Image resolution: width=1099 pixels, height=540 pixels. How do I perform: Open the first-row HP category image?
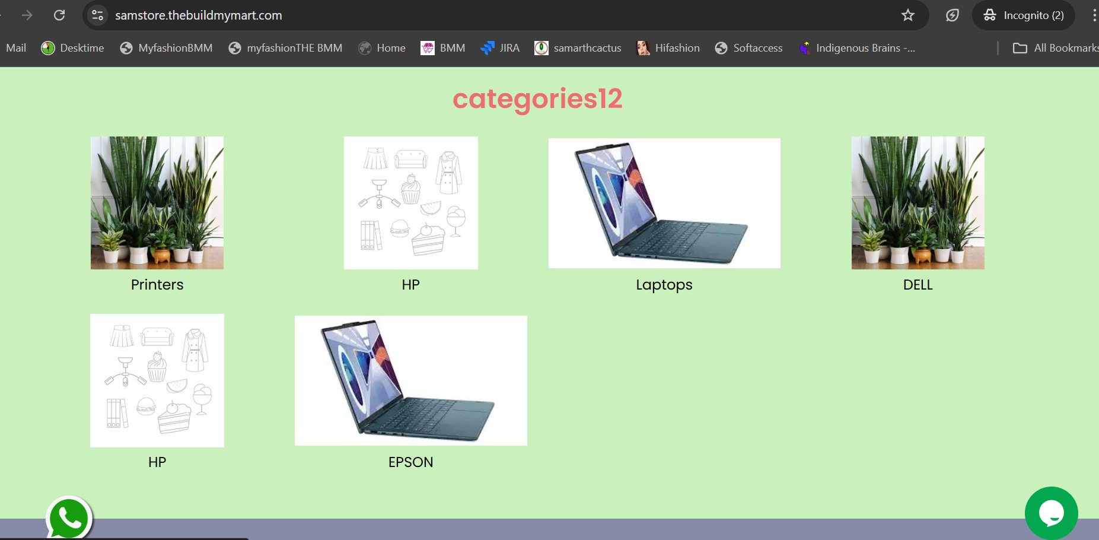411,203
